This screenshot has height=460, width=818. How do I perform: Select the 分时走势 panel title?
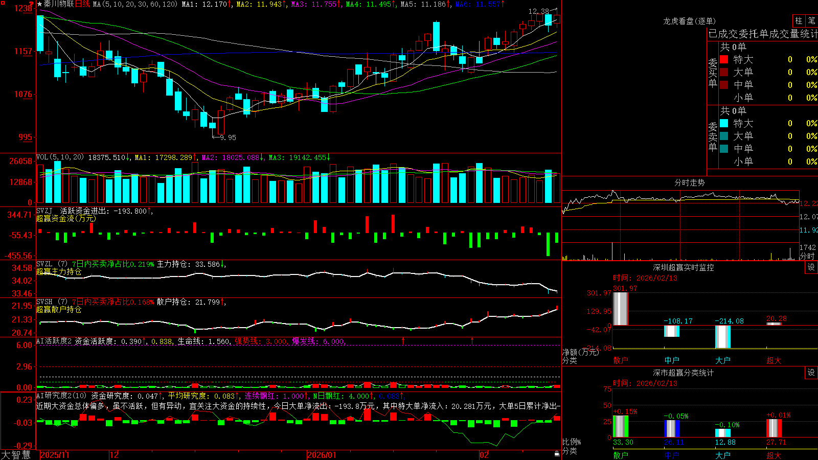[x=689, y=182]
